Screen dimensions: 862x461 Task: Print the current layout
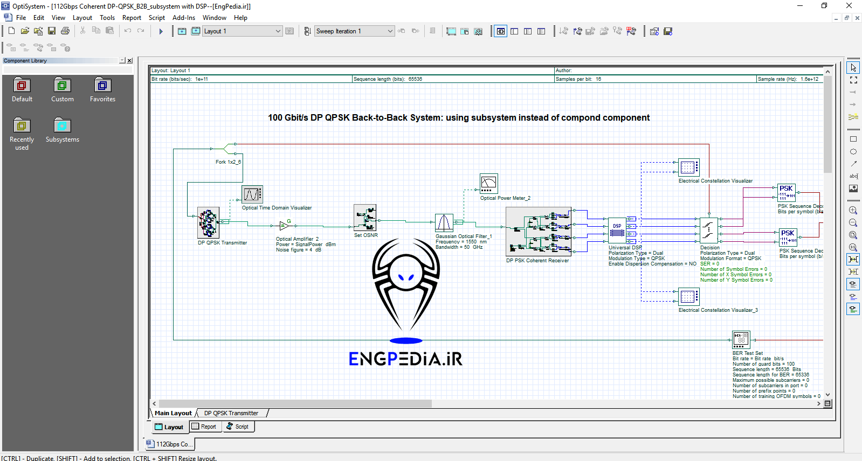65,31
